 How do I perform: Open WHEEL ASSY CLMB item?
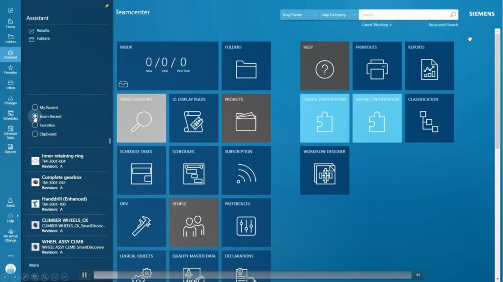[67, 247]
